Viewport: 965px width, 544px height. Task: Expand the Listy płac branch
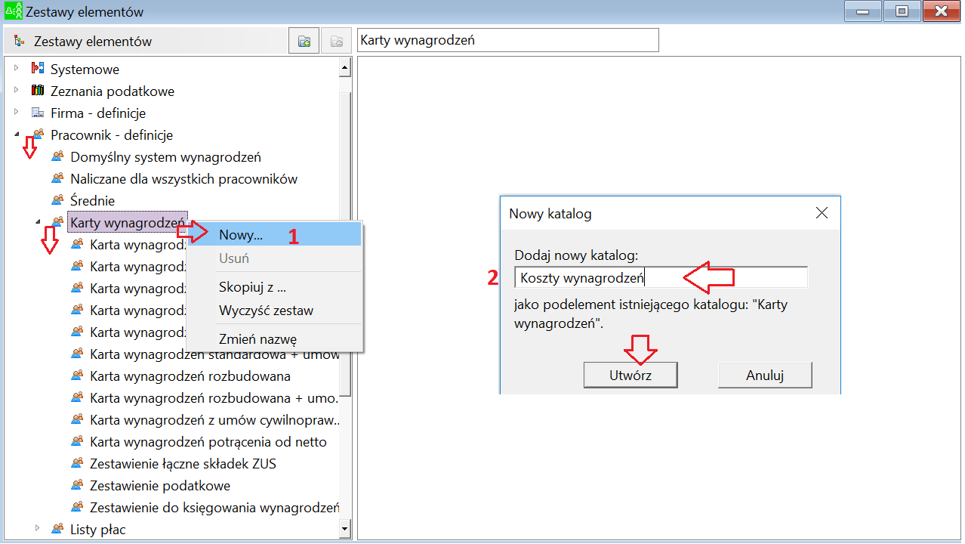click(x=36, y=529)
